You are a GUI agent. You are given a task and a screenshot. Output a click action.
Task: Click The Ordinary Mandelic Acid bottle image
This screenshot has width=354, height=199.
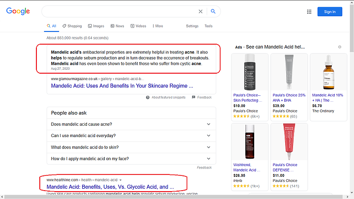[328, 72]
